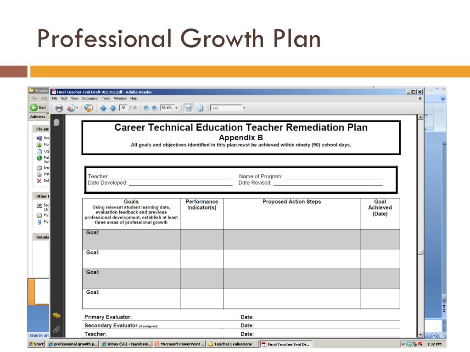Click the zoom level box showing 88.6%
This screenshot has height=352, width=470.
click(167, 108)
